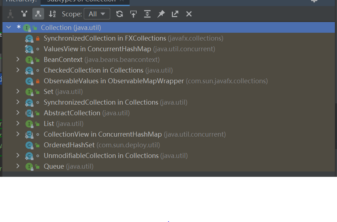
Task: Select ValuesView in ConcurrentHashMap entry
Action: [x=97, y=49]
